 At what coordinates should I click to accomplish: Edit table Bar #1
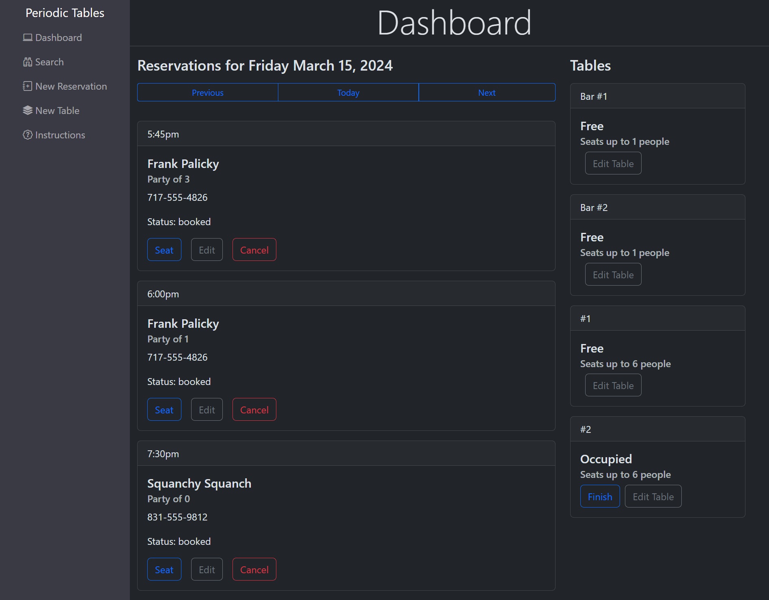coord(613,163)
